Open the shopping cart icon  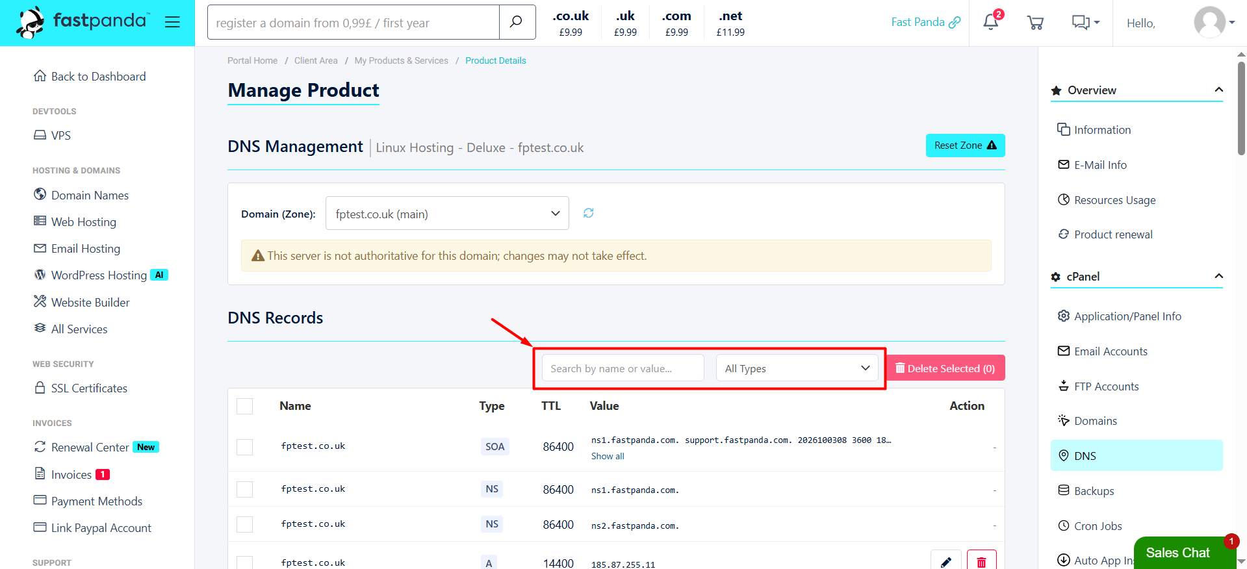1035,23
